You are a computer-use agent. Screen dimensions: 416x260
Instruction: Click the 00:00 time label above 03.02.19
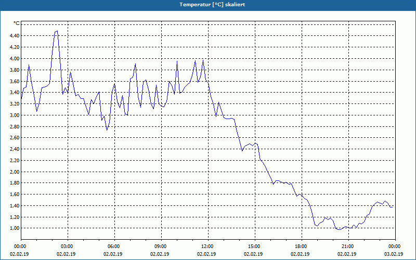coord(395,246)
